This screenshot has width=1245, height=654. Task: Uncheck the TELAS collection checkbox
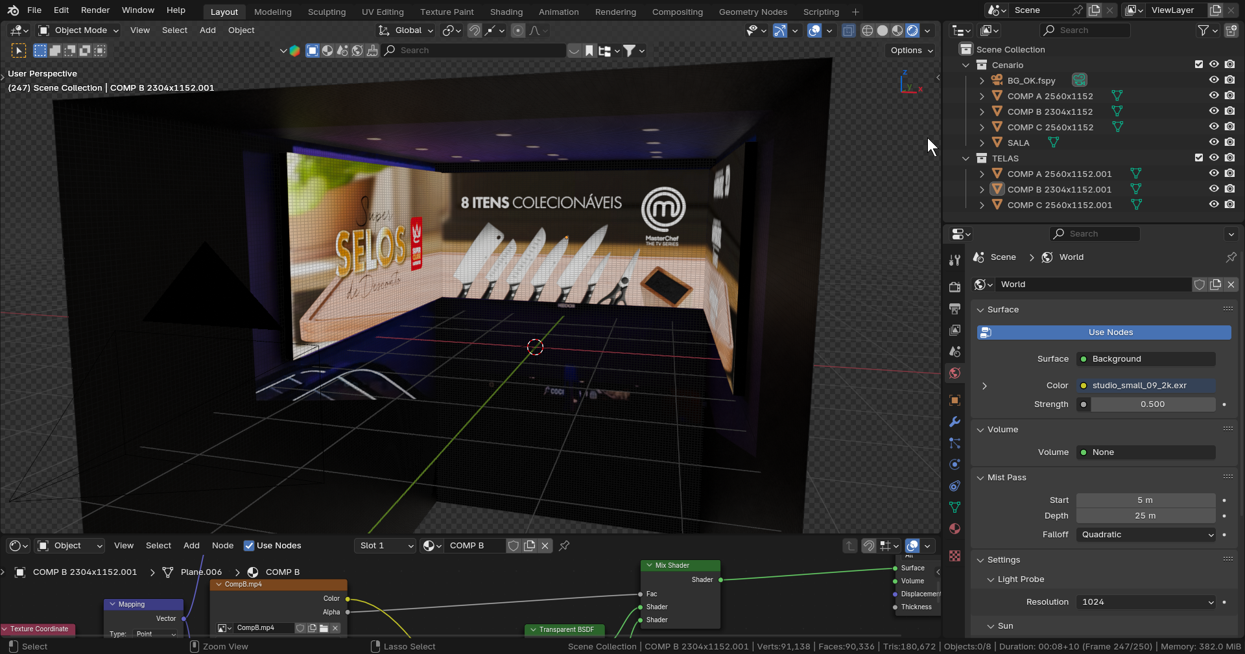pos(1198,158)
